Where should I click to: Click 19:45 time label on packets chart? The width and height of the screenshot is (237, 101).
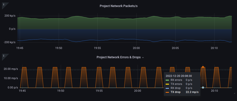click(20, 48)
